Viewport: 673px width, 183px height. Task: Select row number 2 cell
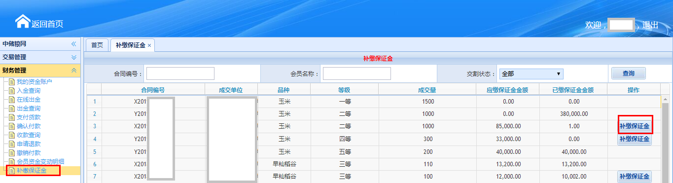[94, 114]
